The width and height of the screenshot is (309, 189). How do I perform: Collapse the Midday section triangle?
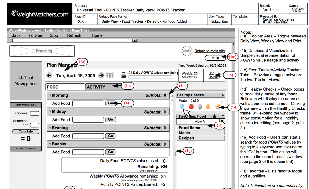50,111
